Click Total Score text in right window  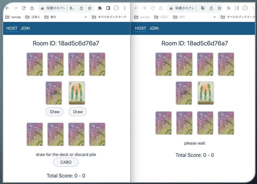coord(195,155)
